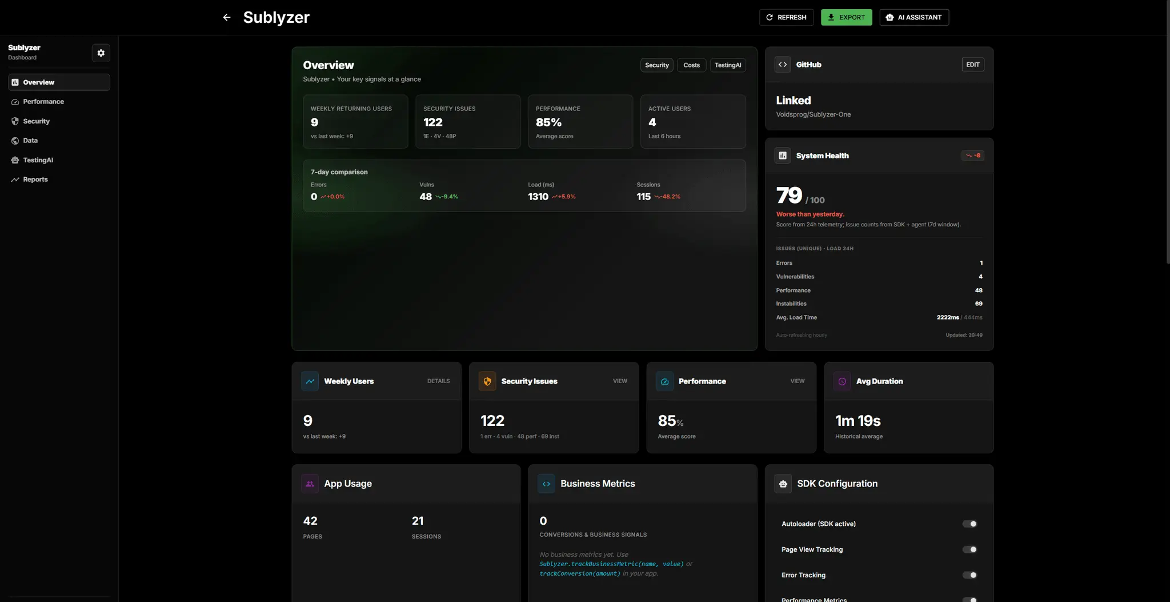Screen dimensions: 1170x602
Task: Open settings gear in sidebar header
Action: pos(101,53)
